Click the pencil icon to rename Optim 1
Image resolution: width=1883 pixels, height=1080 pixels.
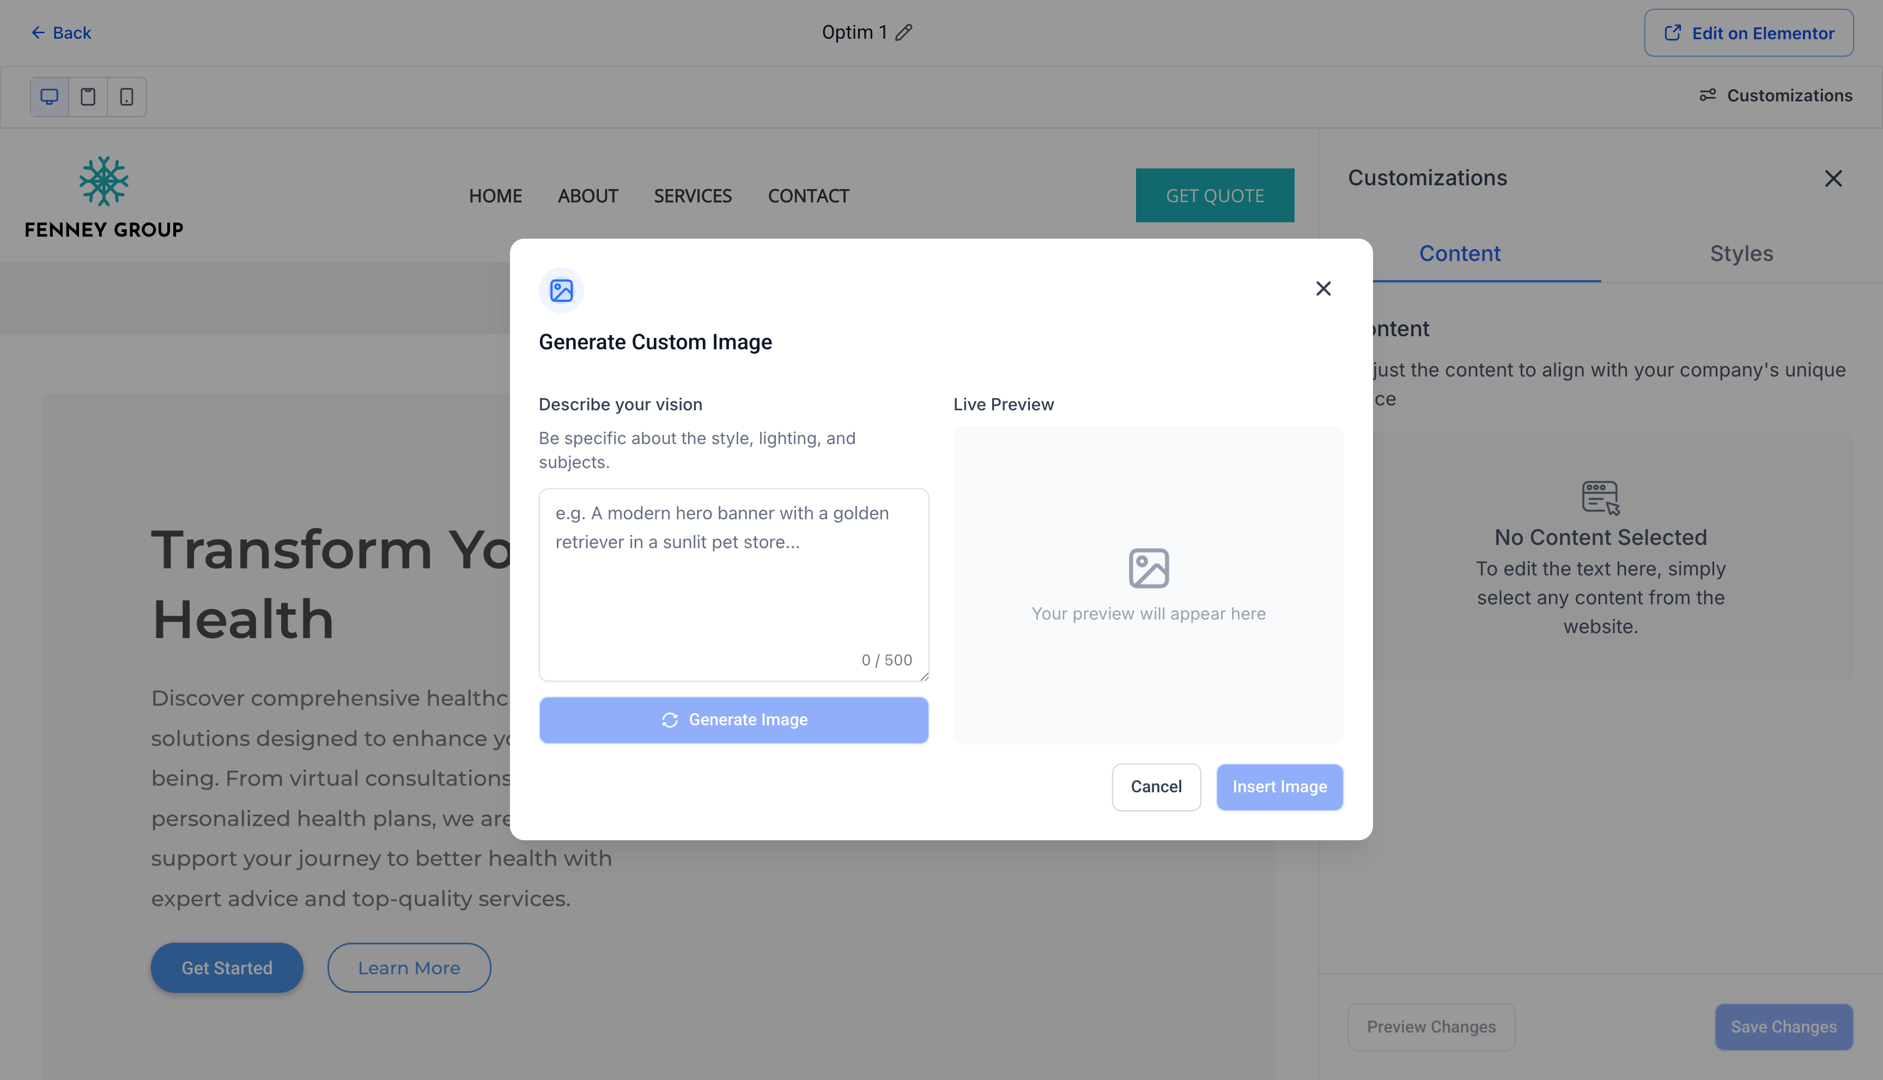(x=903, y=33)
